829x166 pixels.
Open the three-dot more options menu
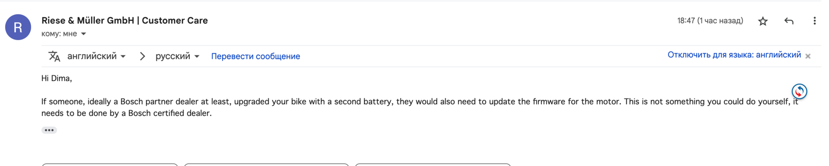point(814,21)
